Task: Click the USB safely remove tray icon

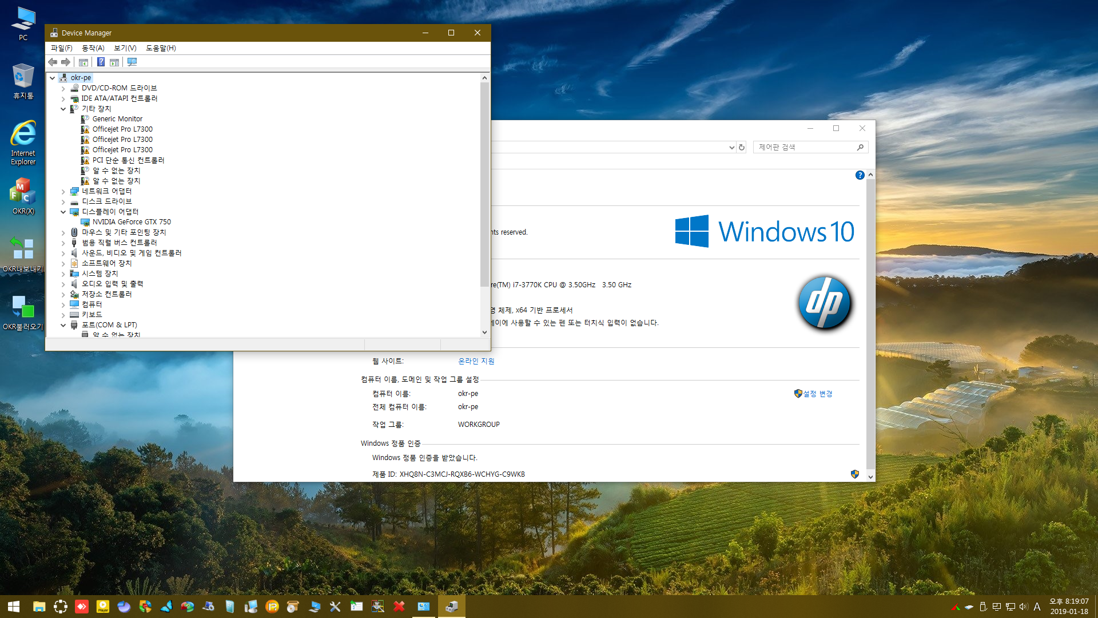Action: point(982,607)
